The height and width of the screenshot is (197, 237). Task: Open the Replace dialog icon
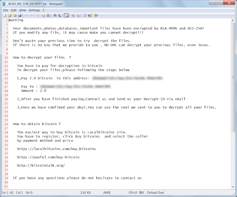[60, 16]
